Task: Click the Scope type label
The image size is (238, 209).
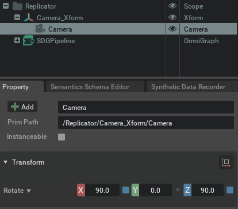Action: click(193, 6)
